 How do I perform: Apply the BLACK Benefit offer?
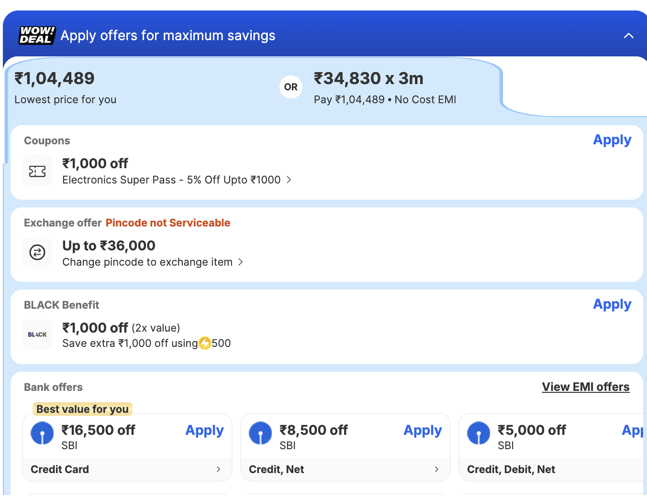point(612,304)
